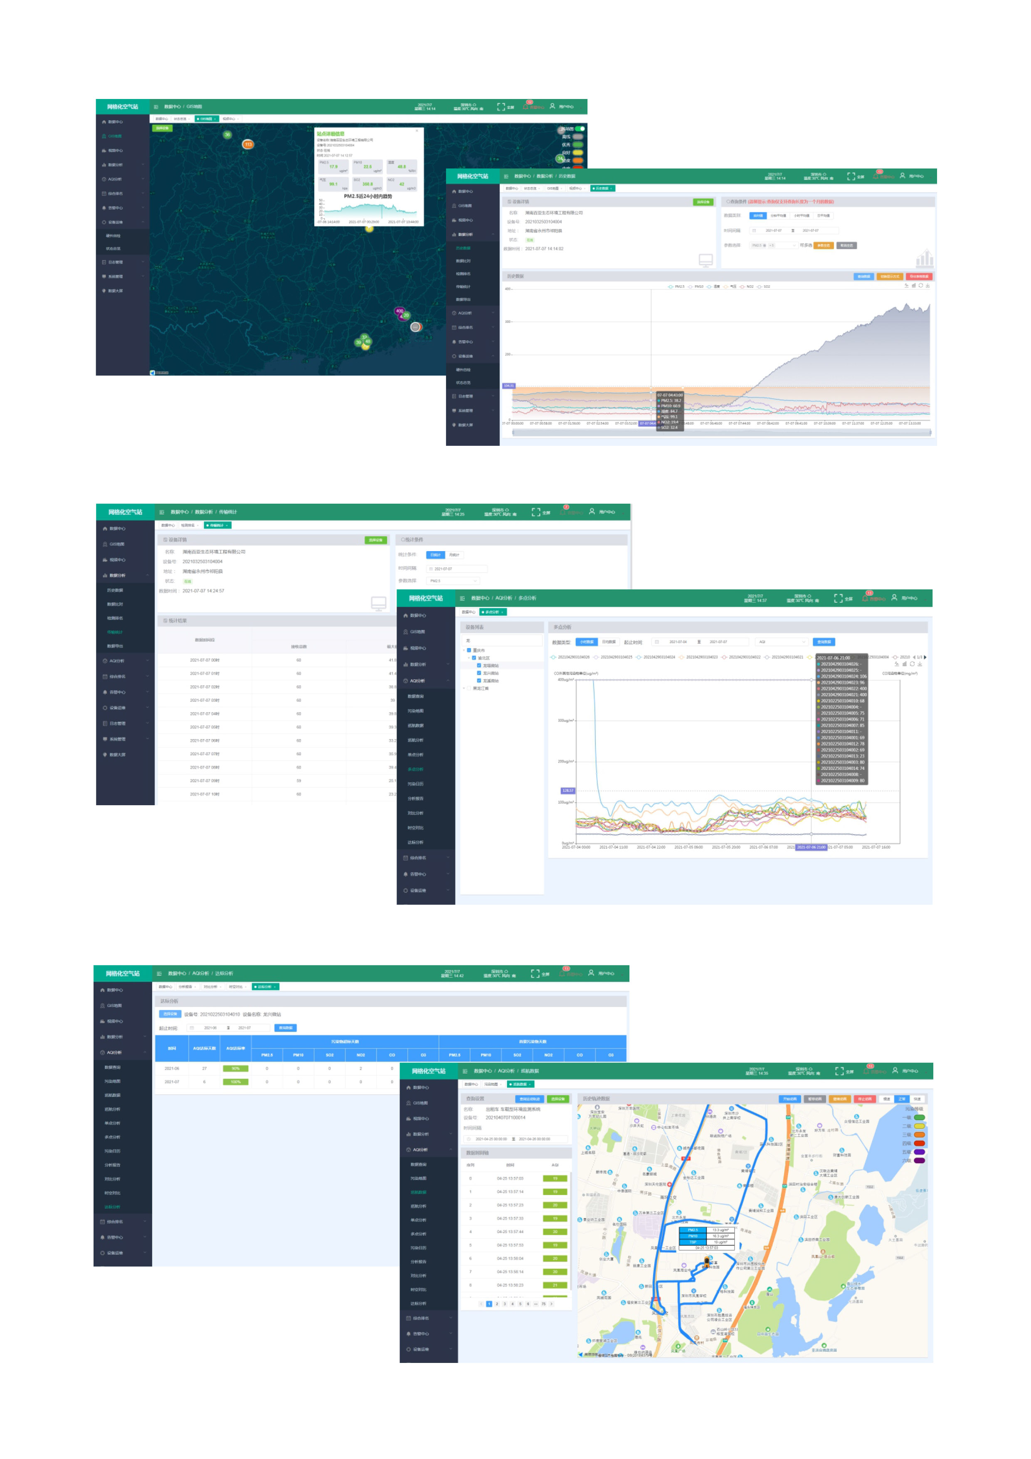Viewport: 1031px width, 1459px height.
Task: Expand 数据分析 menu in GIS地图 sidebar
Action: click(x=123, y=165)
